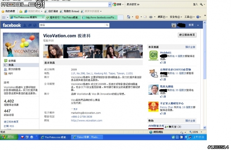Click the Facebook logo

tap(12, 25)
